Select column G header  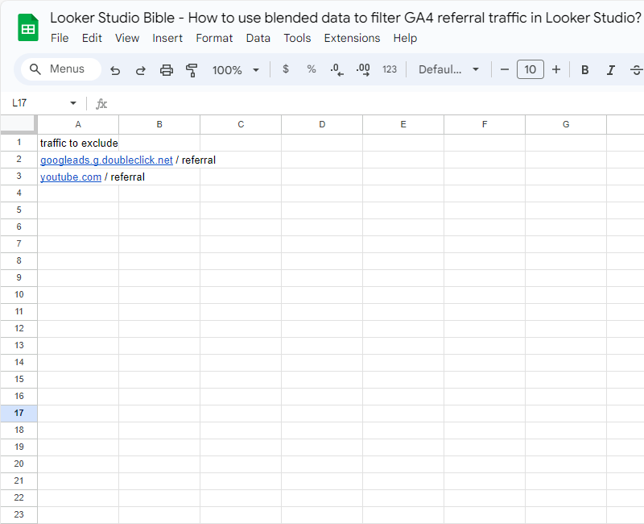tap(566, 124)
